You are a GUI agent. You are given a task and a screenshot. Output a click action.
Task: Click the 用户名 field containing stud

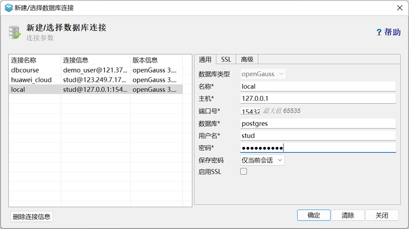pos(318,136)
